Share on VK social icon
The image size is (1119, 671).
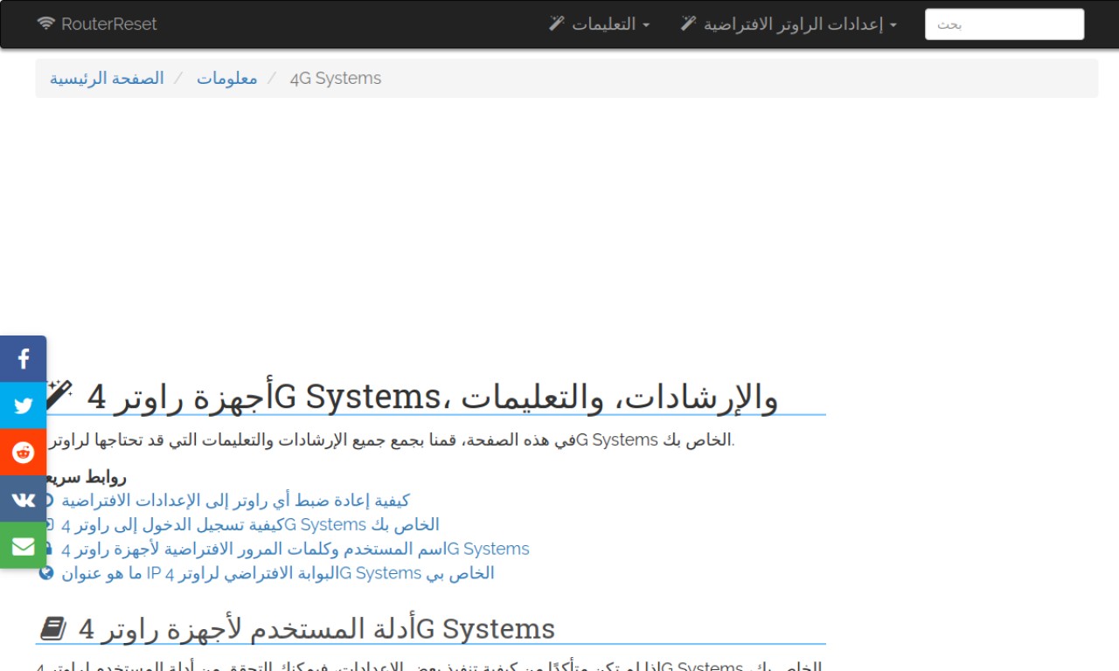click(x=23, y=499)
